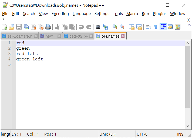Image resolution: width=192 pixels, height=138 pixels.
Task: Click the Close All documents icon
Action: (x=41, y=27)
